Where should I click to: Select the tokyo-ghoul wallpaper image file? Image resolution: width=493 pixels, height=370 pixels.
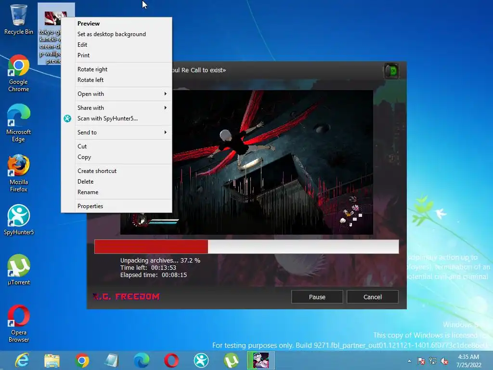click(50, 33)
